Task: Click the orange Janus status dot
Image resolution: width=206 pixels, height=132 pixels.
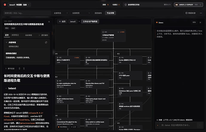Action: [157, 22]
